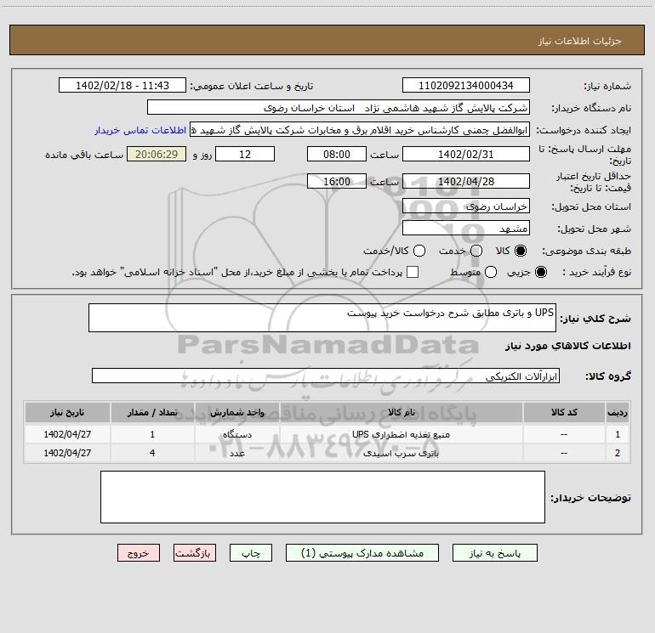The image size is (655, 633).
Task: Click the buyer organization name field
Action: [339, 108]
